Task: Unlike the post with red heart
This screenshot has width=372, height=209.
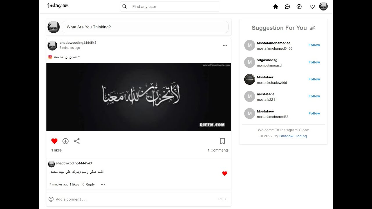Action: coord(54,141)
